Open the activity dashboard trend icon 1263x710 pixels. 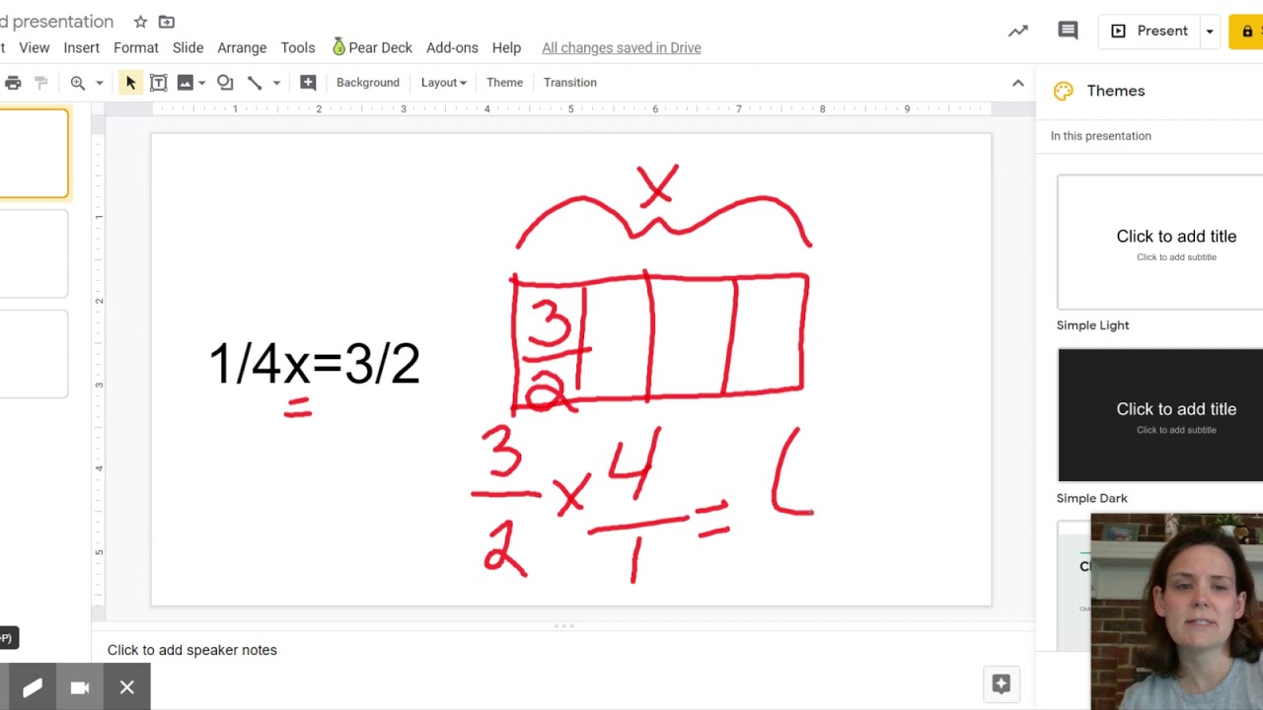click(1017, 32)
